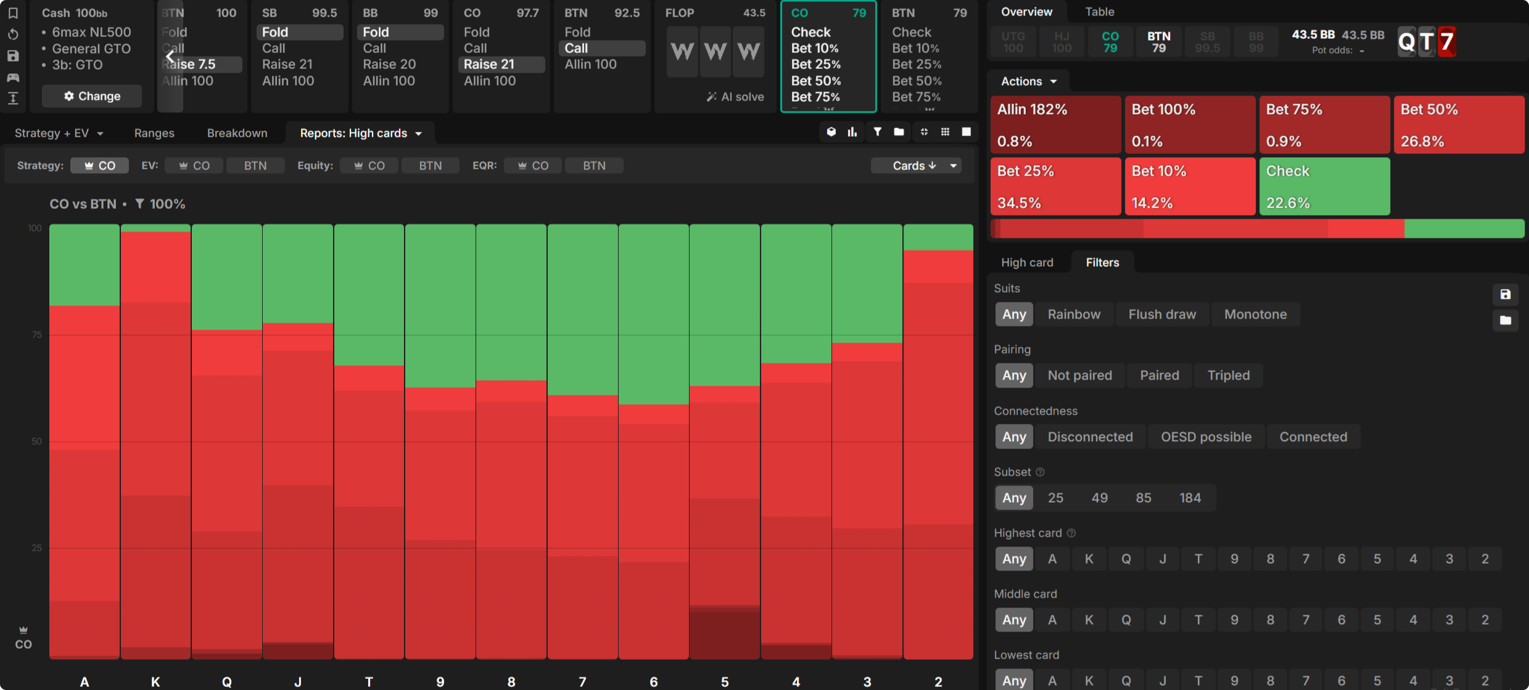Select the single square view icon
The image size is (1529, 690).
(x=966, y=132)
